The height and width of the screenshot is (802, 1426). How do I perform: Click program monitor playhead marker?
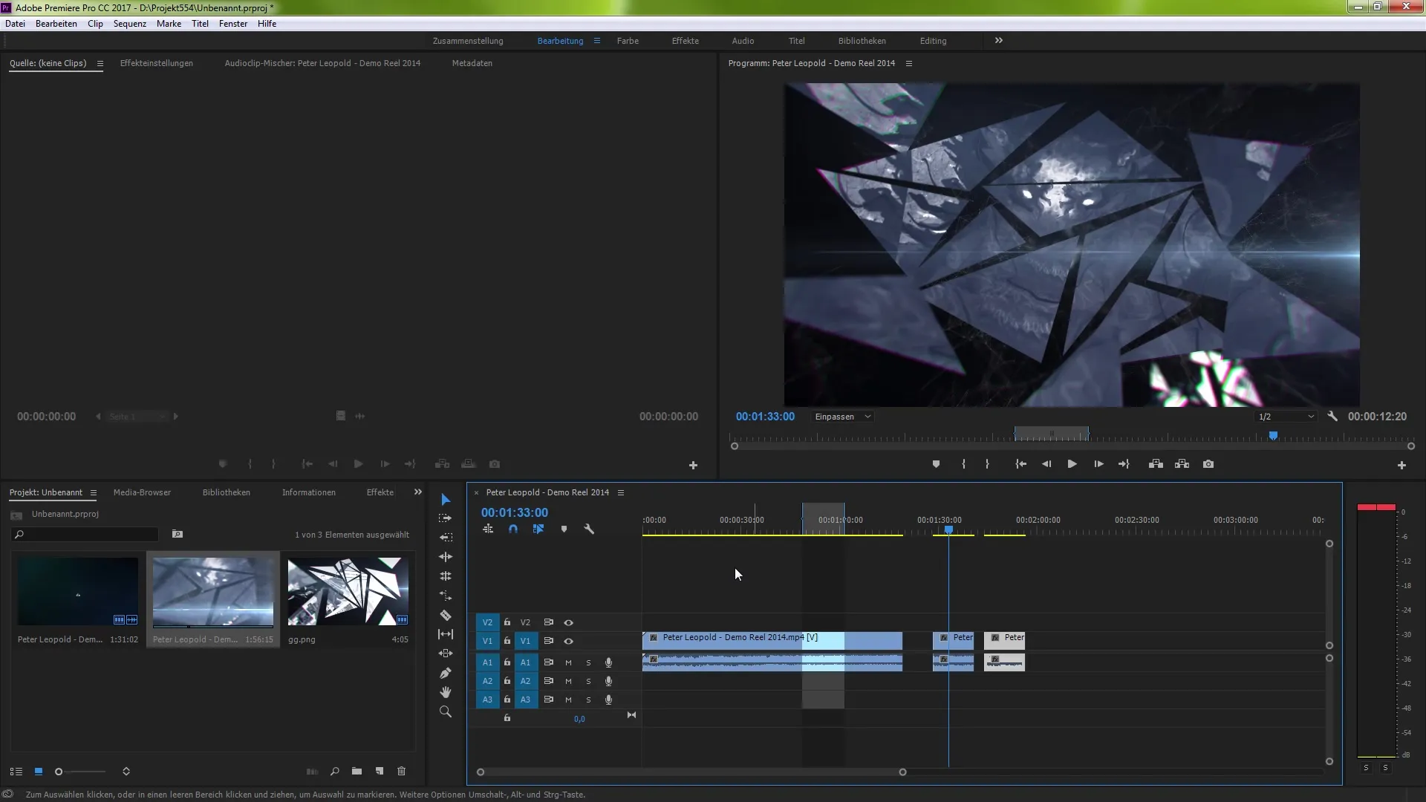(1273, 436)
